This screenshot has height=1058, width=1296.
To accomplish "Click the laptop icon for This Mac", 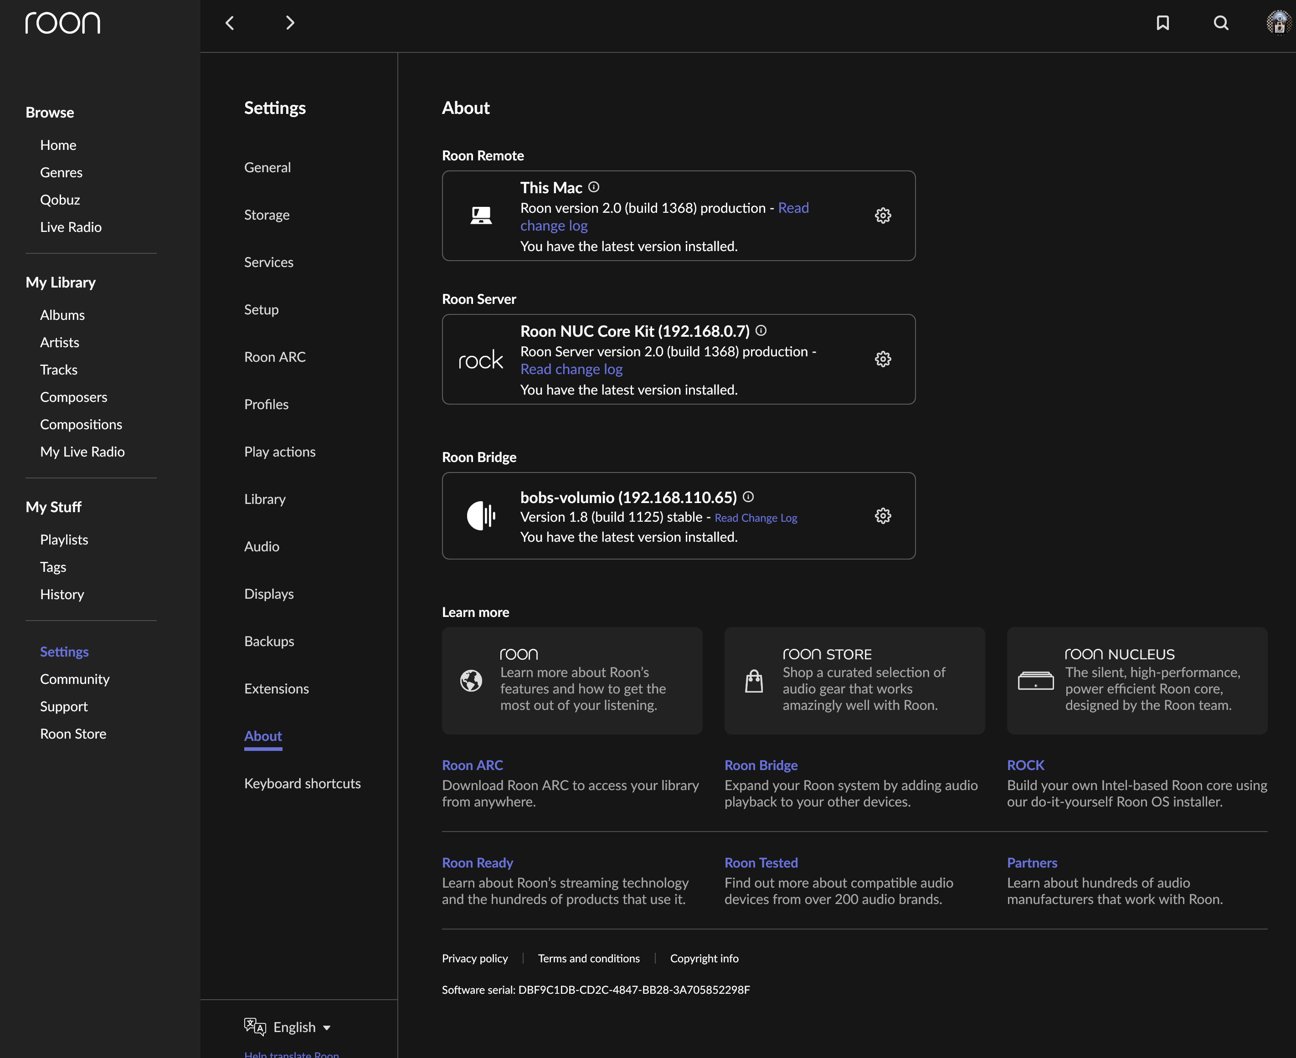I will (x=481, y=216).
